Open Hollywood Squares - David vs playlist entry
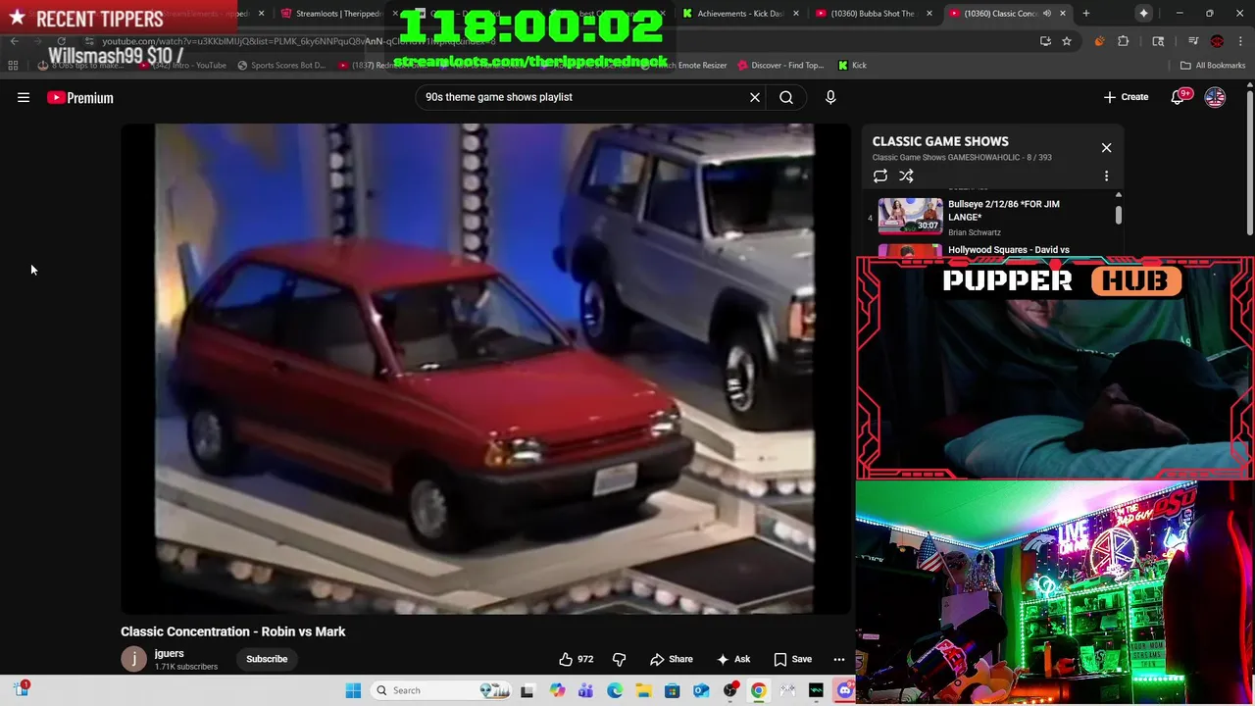1255x706 pixels. point(1008,250)
